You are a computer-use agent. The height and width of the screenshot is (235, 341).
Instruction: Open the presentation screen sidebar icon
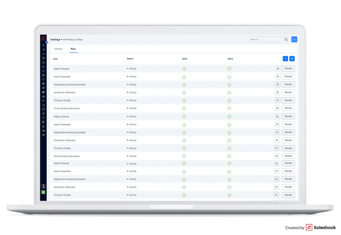point(43,54)
